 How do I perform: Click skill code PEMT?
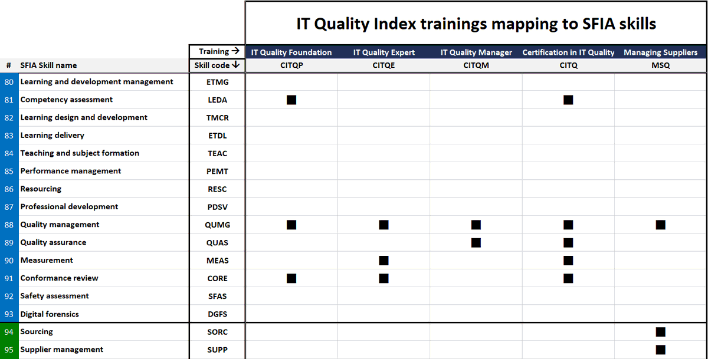(217, 172)
